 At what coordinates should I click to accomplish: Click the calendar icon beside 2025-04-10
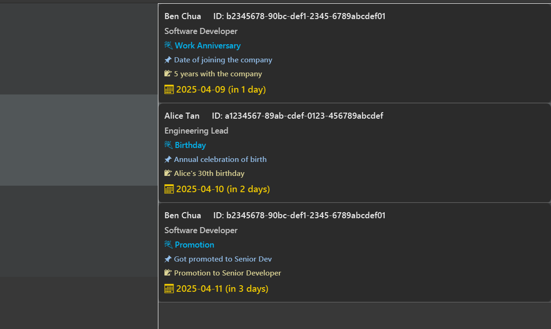[x=169, y=189]
